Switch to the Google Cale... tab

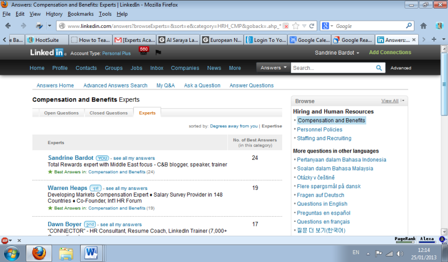pos(310,40)
